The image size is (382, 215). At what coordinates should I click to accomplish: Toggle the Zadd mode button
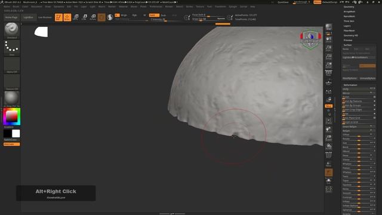point(154,15)
